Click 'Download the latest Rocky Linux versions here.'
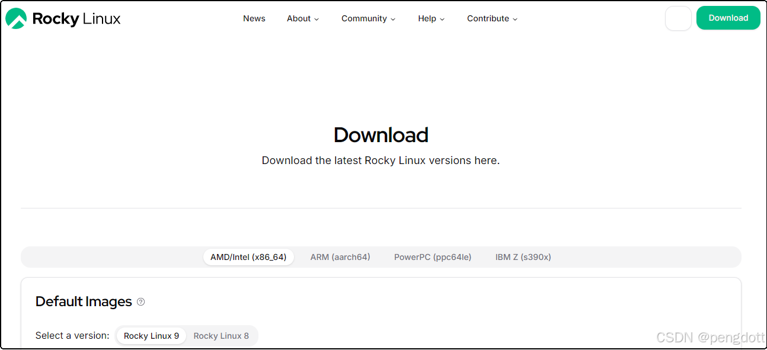Screen dimensions: 767x350 [x=381, y=160]
